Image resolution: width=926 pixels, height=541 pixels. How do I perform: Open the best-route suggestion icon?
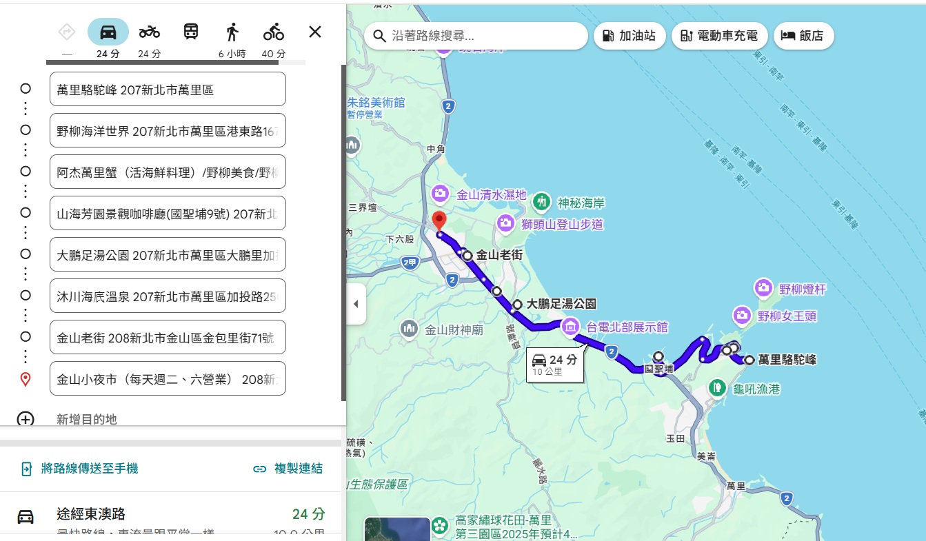pos(66,31)
